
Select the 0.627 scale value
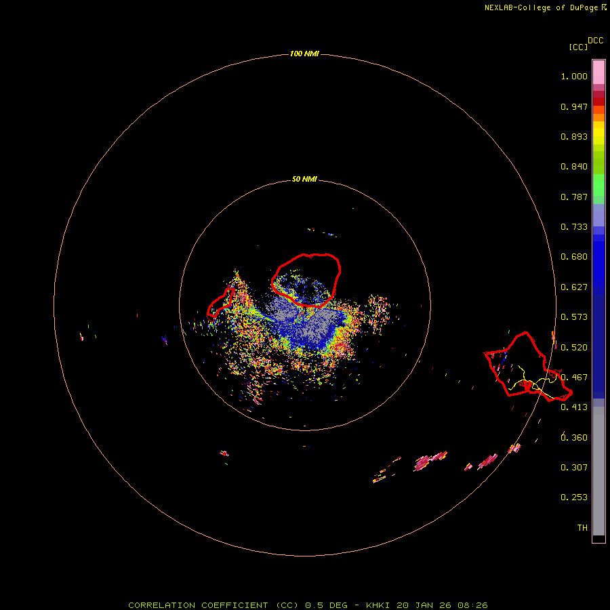click(x=574, y=287)
